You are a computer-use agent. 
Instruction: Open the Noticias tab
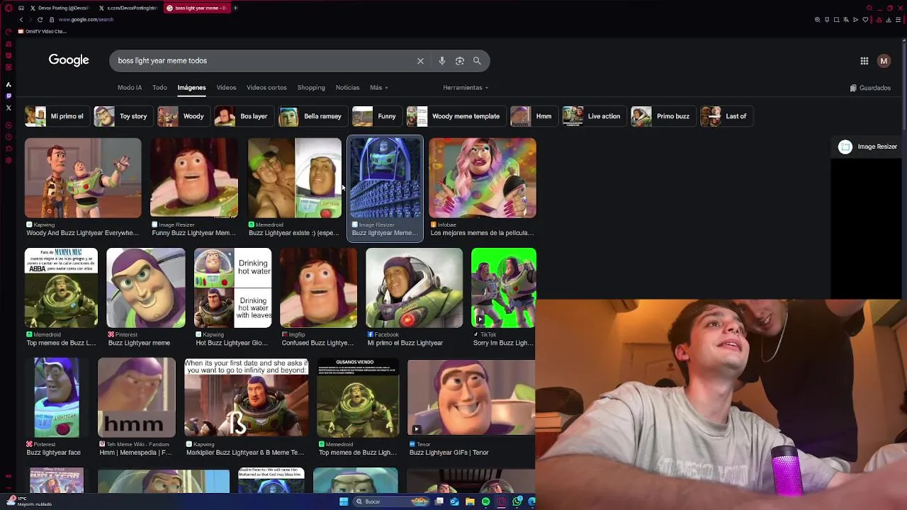347,88
